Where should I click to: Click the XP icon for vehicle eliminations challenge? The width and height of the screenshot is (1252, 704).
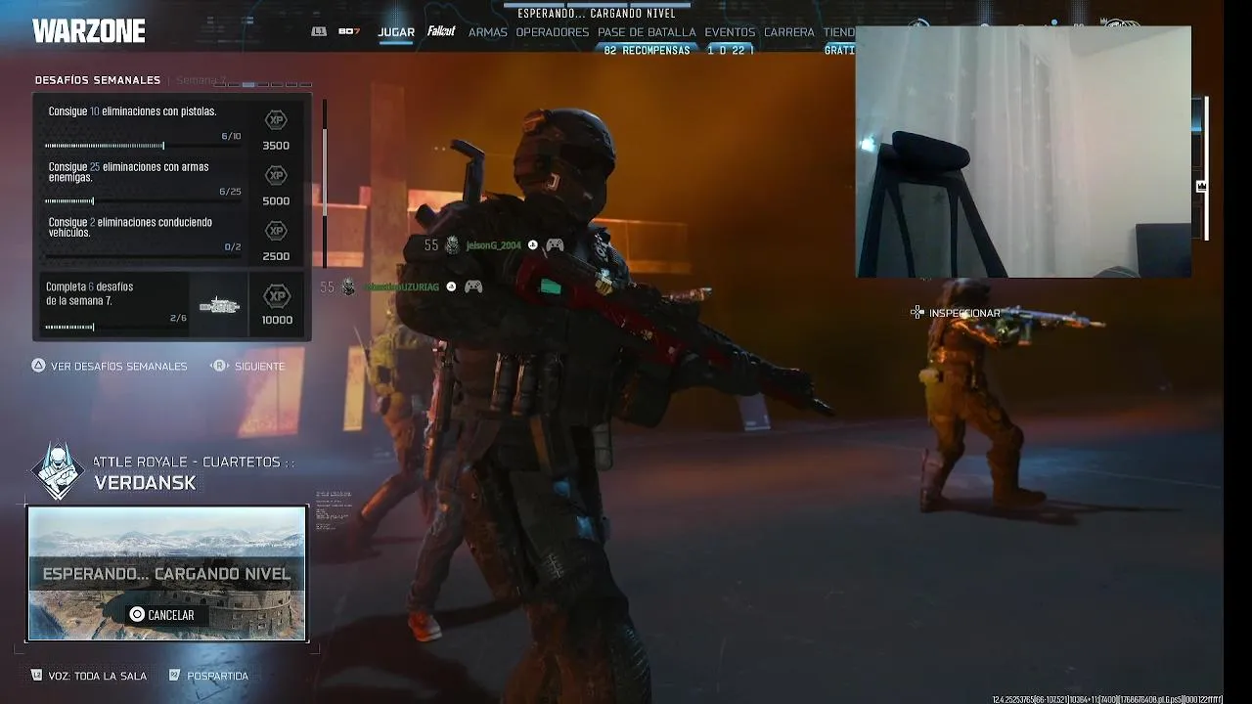click(276, 231)
